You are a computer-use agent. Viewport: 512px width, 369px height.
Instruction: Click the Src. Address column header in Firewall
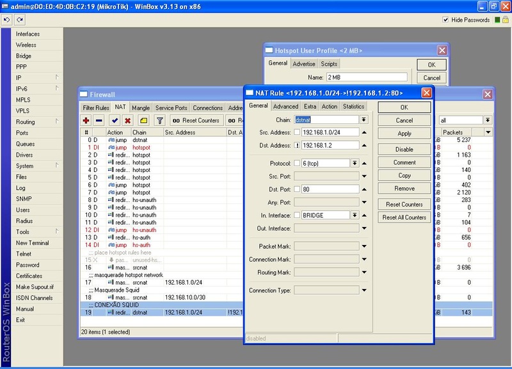195,132
